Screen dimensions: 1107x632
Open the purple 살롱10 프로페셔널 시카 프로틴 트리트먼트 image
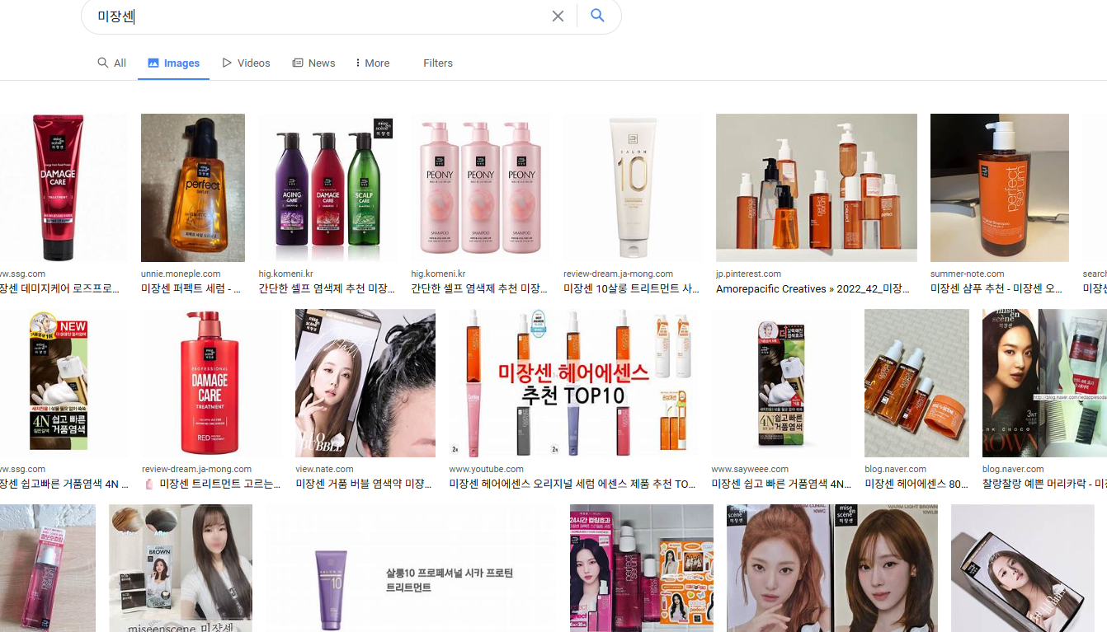[411, 568]
